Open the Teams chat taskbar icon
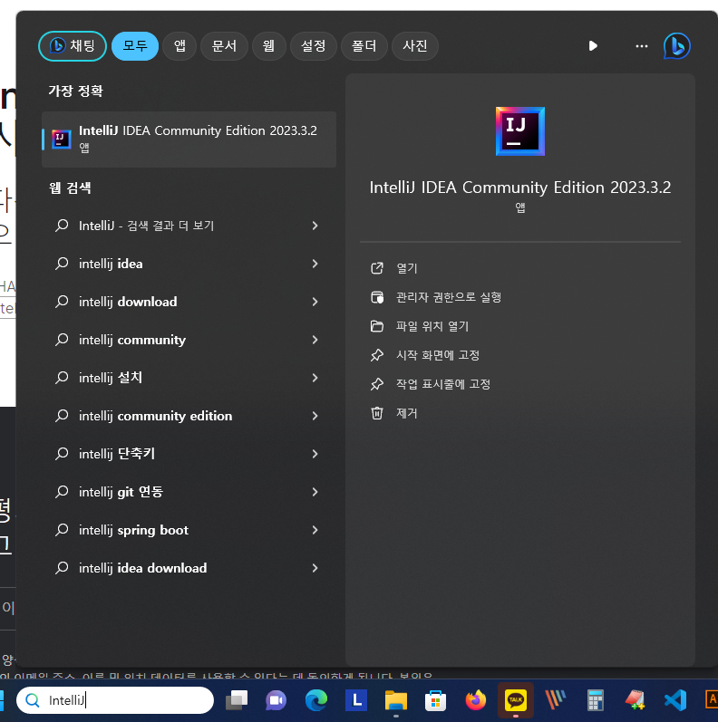 point(276,700)
